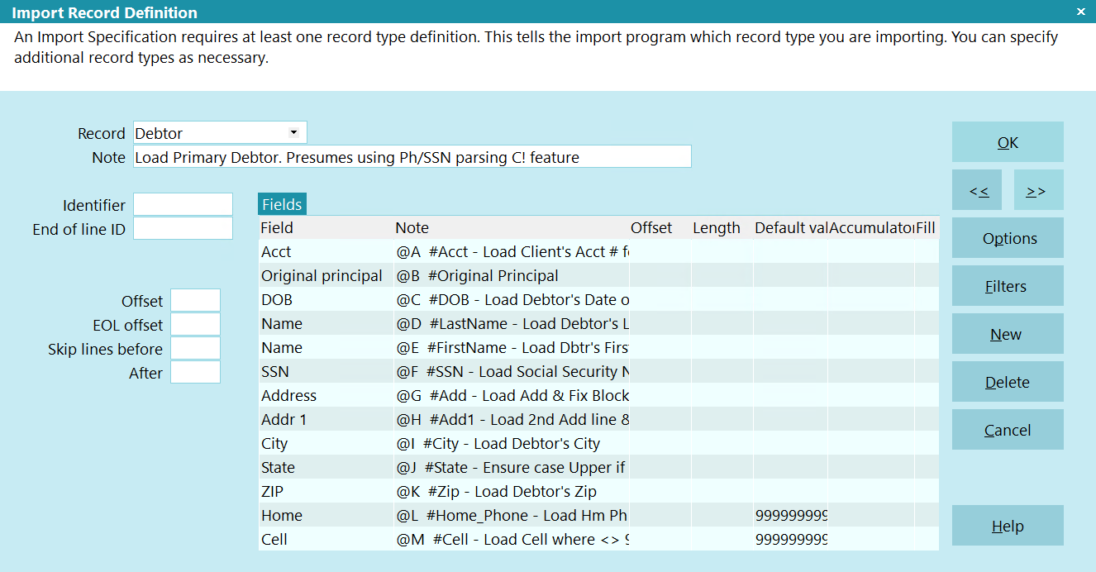Click the Delete button
Image resolution: width=1096 pixels, height=572 pixels.
[1008, 382]
